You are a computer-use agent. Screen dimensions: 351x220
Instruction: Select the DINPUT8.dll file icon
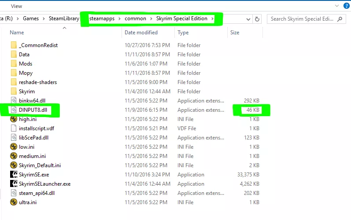coord(14,110)
